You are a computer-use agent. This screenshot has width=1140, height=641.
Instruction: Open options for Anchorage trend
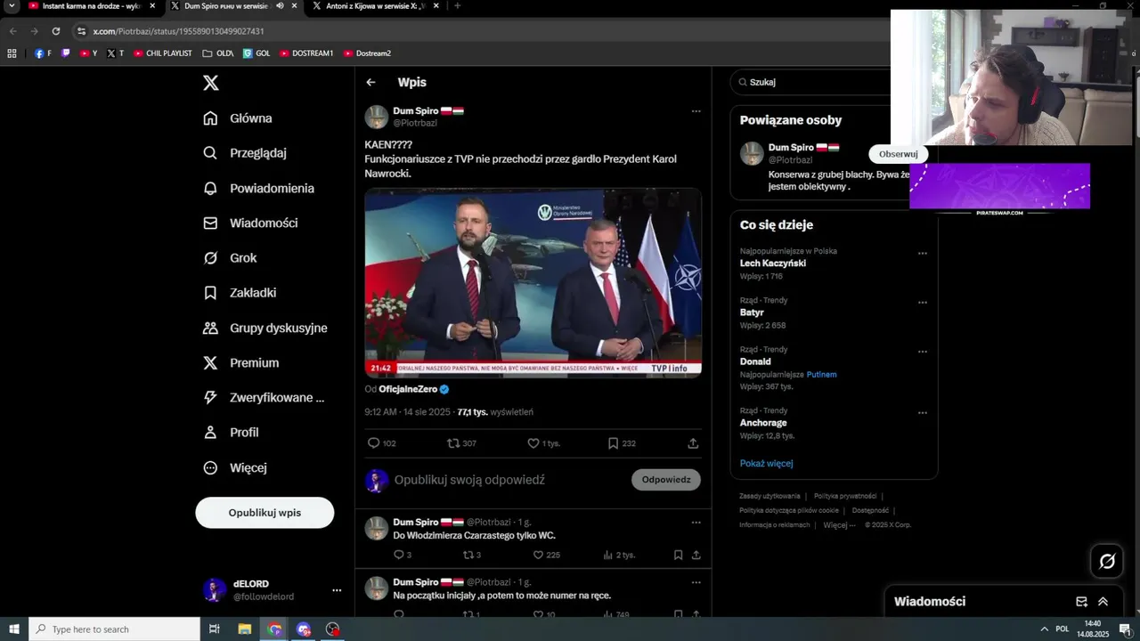pyautogui.click(x=923, y=413)
